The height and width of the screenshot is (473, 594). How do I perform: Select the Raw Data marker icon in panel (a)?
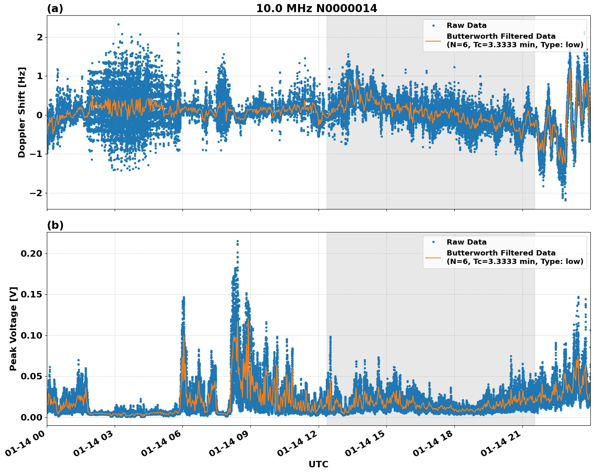click(433, 25)
